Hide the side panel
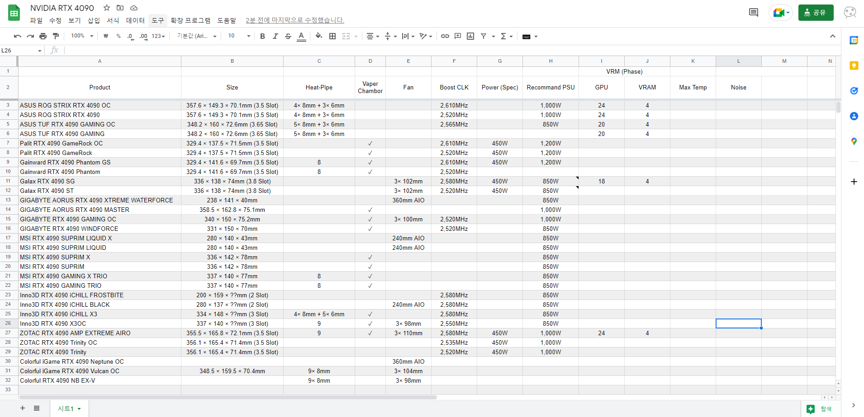Screen dimensions: 864x417 [854, 405]
